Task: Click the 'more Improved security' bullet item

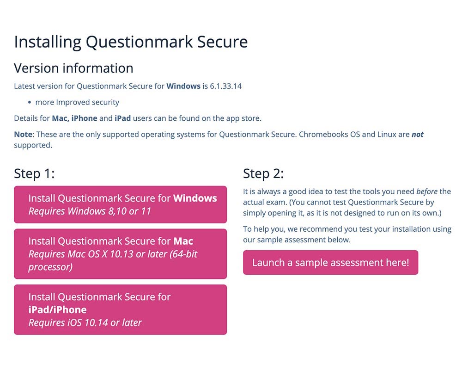Action: click(x=77, y=102)
